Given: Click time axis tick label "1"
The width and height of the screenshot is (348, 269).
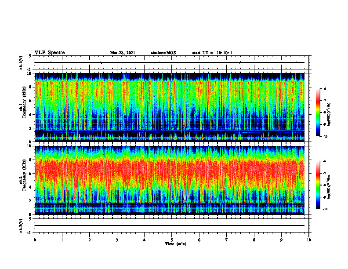Looking at the screenshot, I should coord(62,240).
